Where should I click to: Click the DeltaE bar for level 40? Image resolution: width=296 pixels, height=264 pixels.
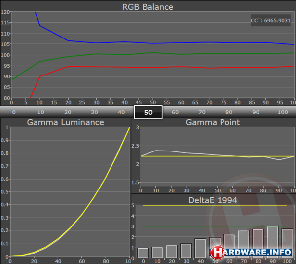200,248
